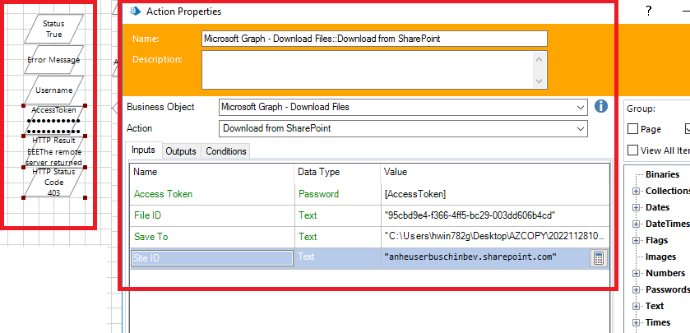Select the Username data item

[x=53, y=90]
